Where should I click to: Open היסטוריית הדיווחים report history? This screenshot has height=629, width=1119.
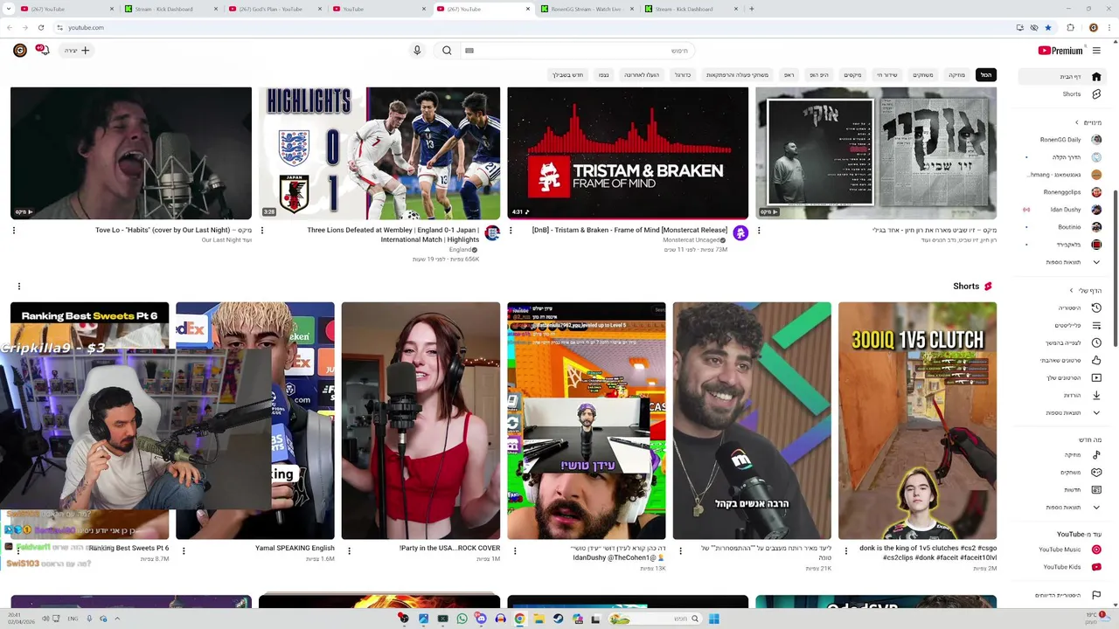(1060, 595)
